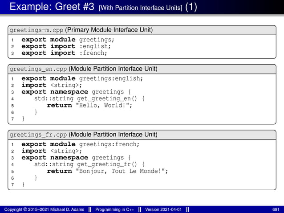Screen dimensions: 284x213
Task: Click "import <string>;" in greetings_en.cpp block
Action: [52, 85]
